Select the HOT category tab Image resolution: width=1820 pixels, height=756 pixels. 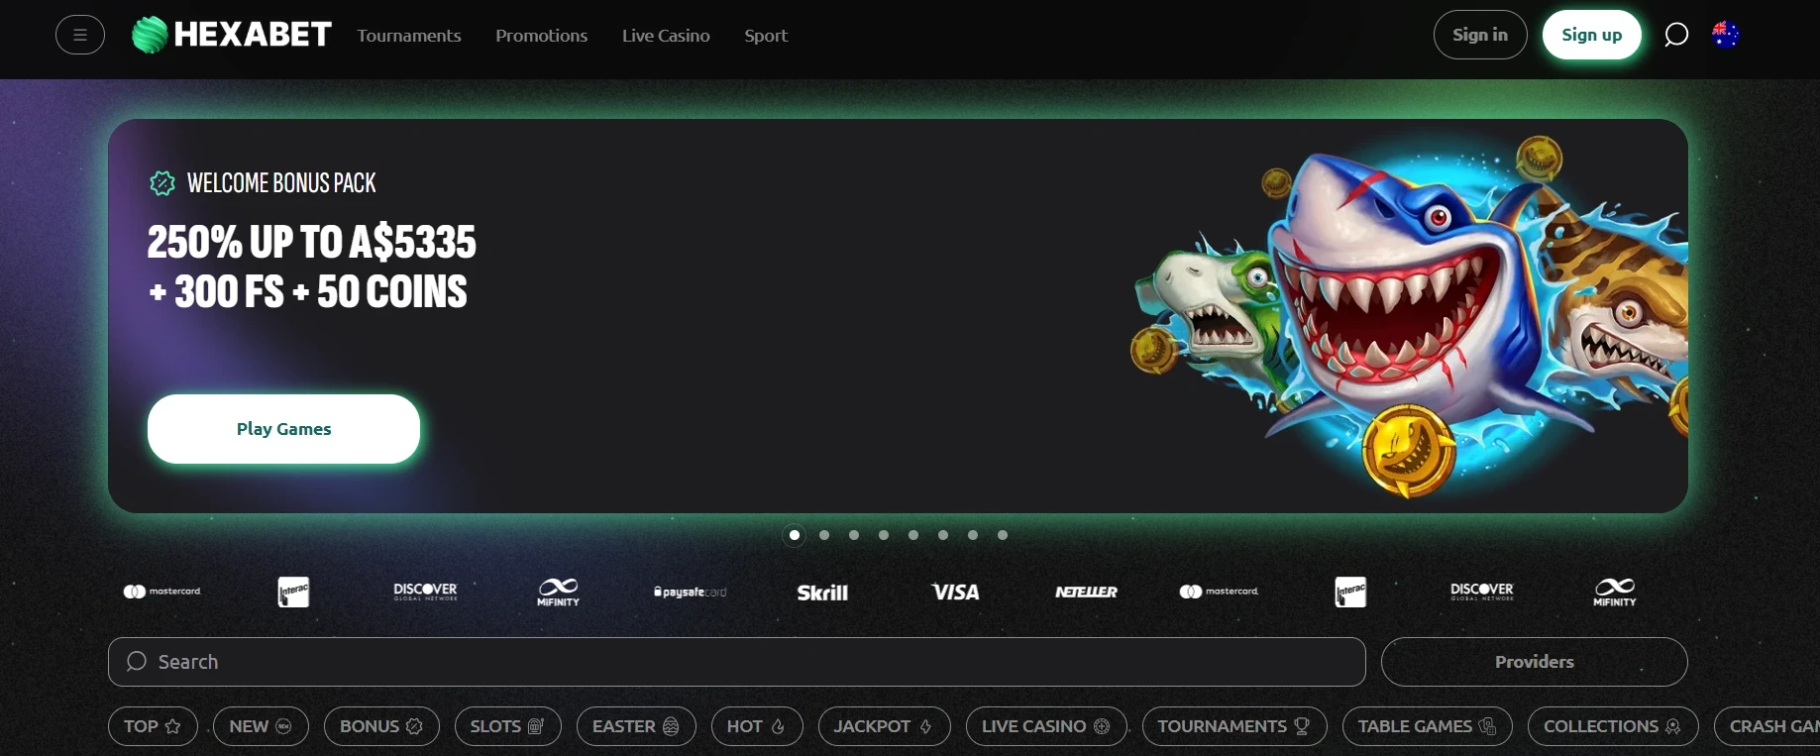(x=757, y=726)
